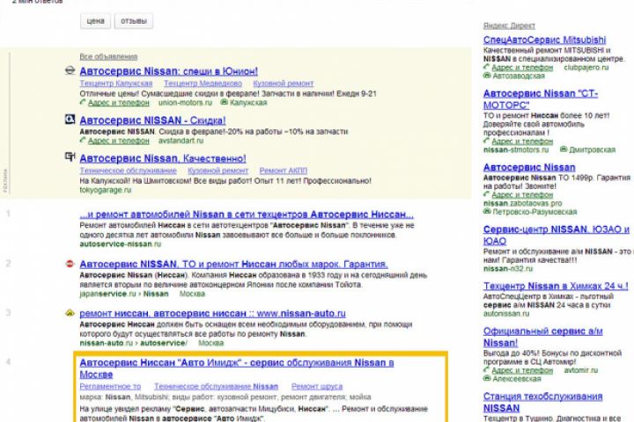Viewport: 634px width, 422px height.
Task: Click the red favicon beside japanservice.ru result
Action: [x=70, y=264]
